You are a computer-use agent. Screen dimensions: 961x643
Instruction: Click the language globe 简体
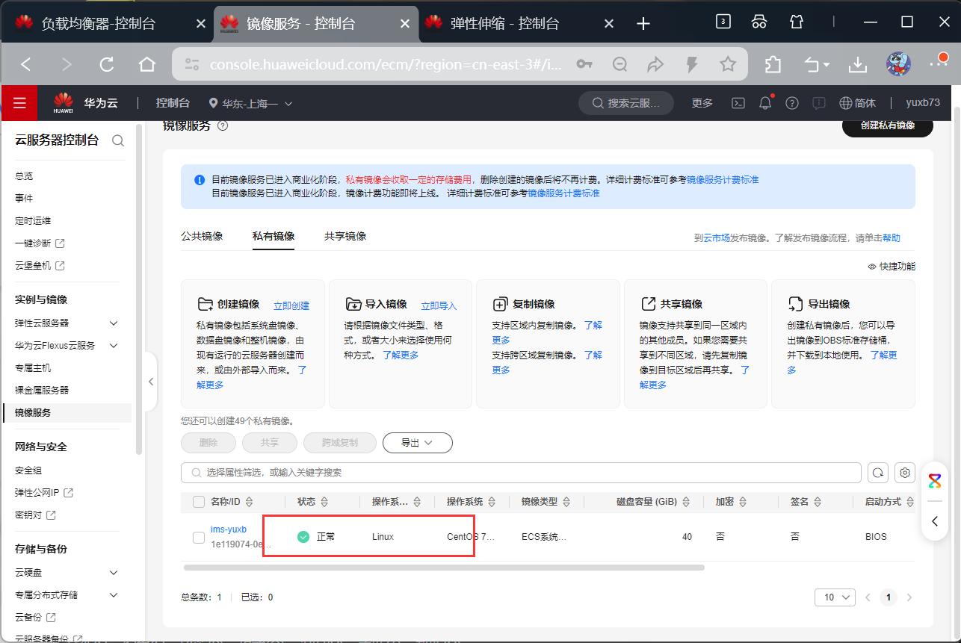pyautogui.click(x=857, y=103)
